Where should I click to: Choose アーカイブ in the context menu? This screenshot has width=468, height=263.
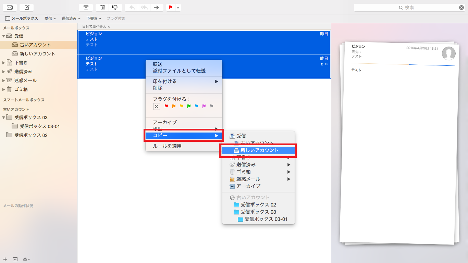(184, 122)
